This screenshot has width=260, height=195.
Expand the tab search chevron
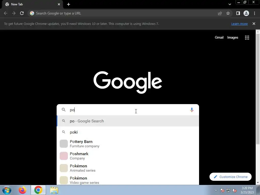(x=230, y=4)
